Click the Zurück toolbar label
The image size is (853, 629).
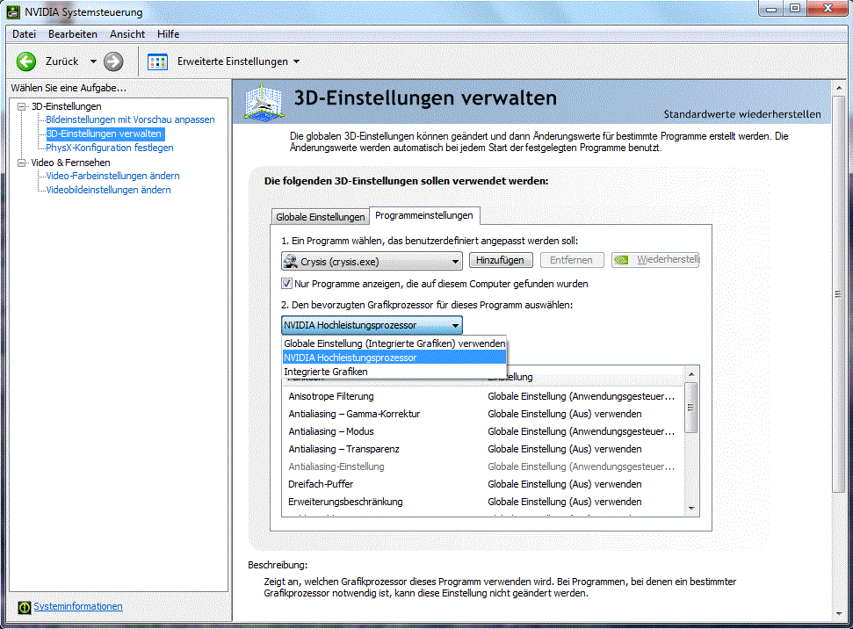tap(62, 61)
